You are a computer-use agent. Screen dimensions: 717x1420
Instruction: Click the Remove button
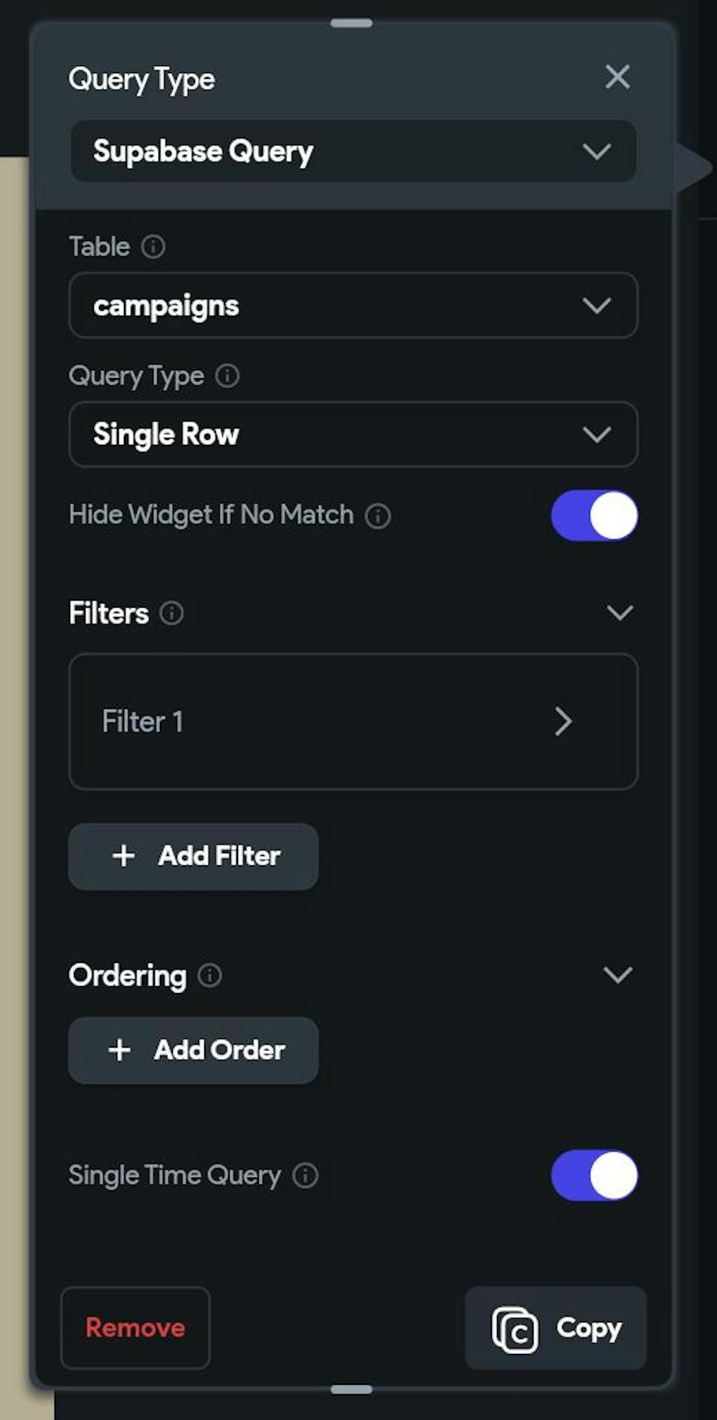coord(136,1328)
